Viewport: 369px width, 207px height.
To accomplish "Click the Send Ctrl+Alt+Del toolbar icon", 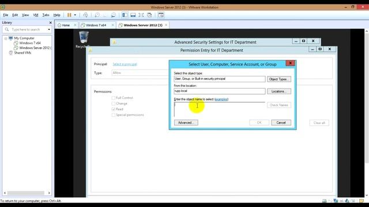I will [x=85, y=15].
